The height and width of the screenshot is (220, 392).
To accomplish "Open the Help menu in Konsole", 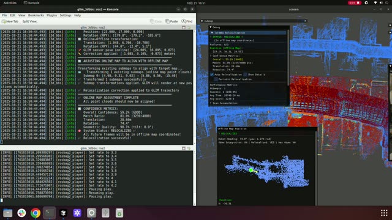I will point(78,15).
